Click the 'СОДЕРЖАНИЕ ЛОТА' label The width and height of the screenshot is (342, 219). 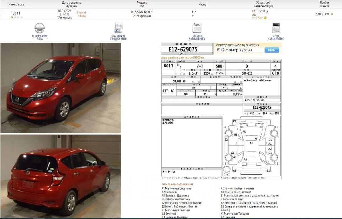coord(39,37)
